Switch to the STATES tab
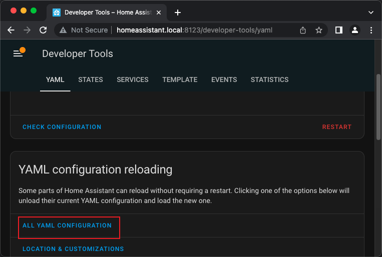 (x=91, y=80)
